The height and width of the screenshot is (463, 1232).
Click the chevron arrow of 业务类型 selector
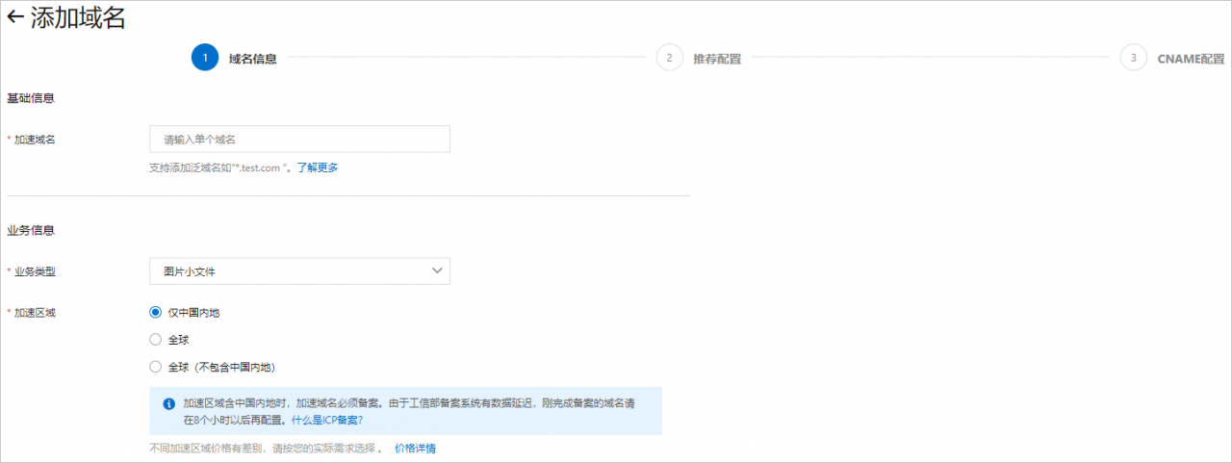437,271
